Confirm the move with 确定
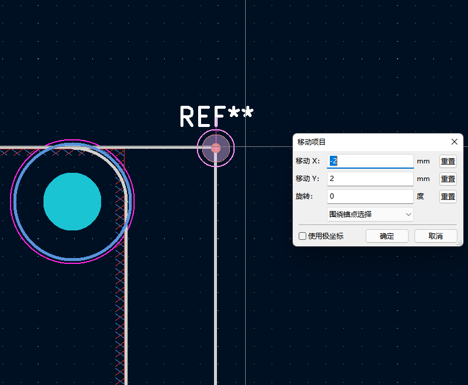The height and width of the screenshot is (385, 468). tap(387, 236)
